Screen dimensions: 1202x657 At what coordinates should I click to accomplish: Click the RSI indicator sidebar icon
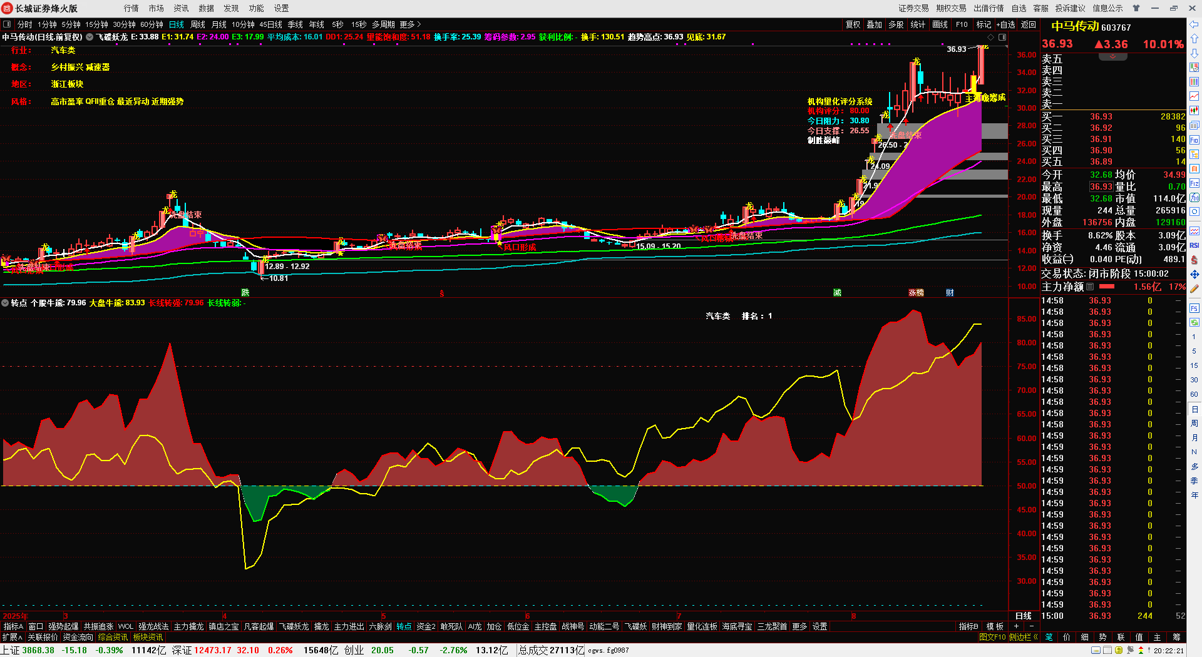coord(1194,245)
